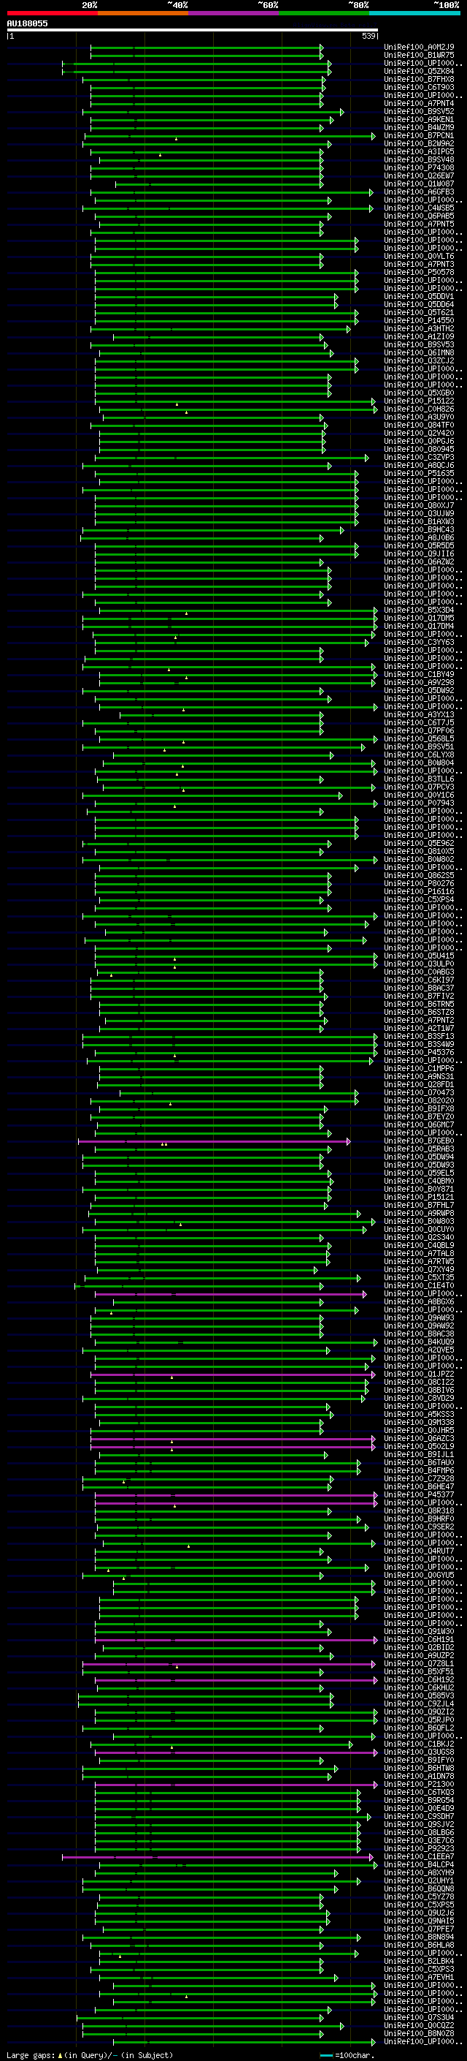This screenshot has height=2061, width=467.
Task: Click the purple ~60% identity legend segment
Action: 234,14
